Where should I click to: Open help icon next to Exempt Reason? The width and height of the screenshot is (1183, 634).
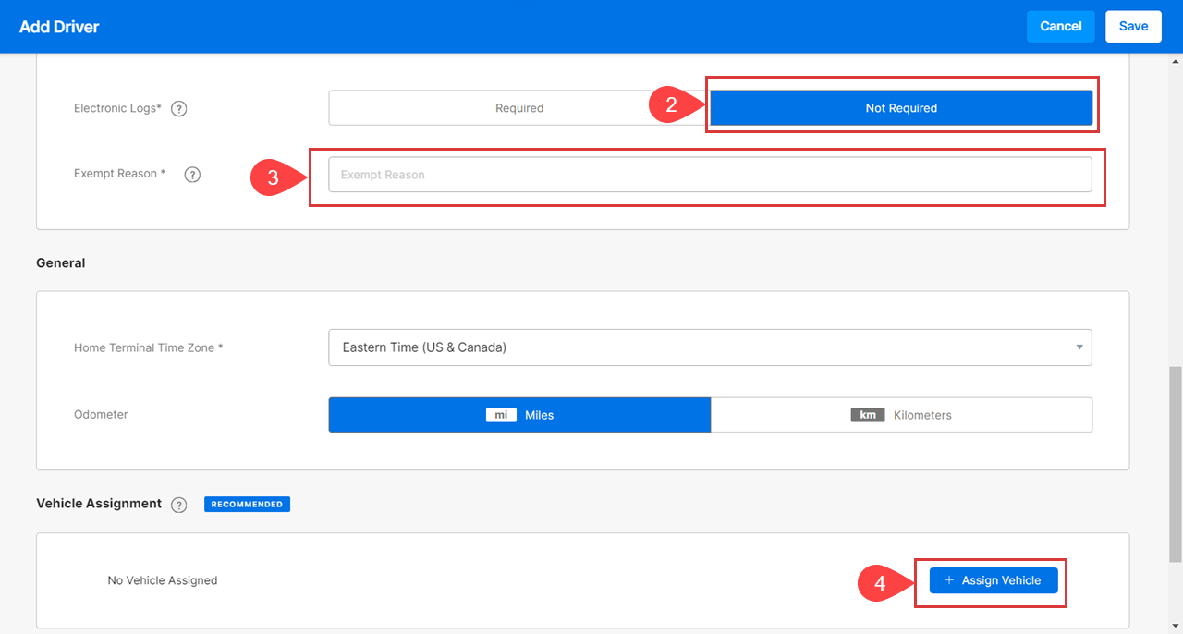[x=192, y=174]
